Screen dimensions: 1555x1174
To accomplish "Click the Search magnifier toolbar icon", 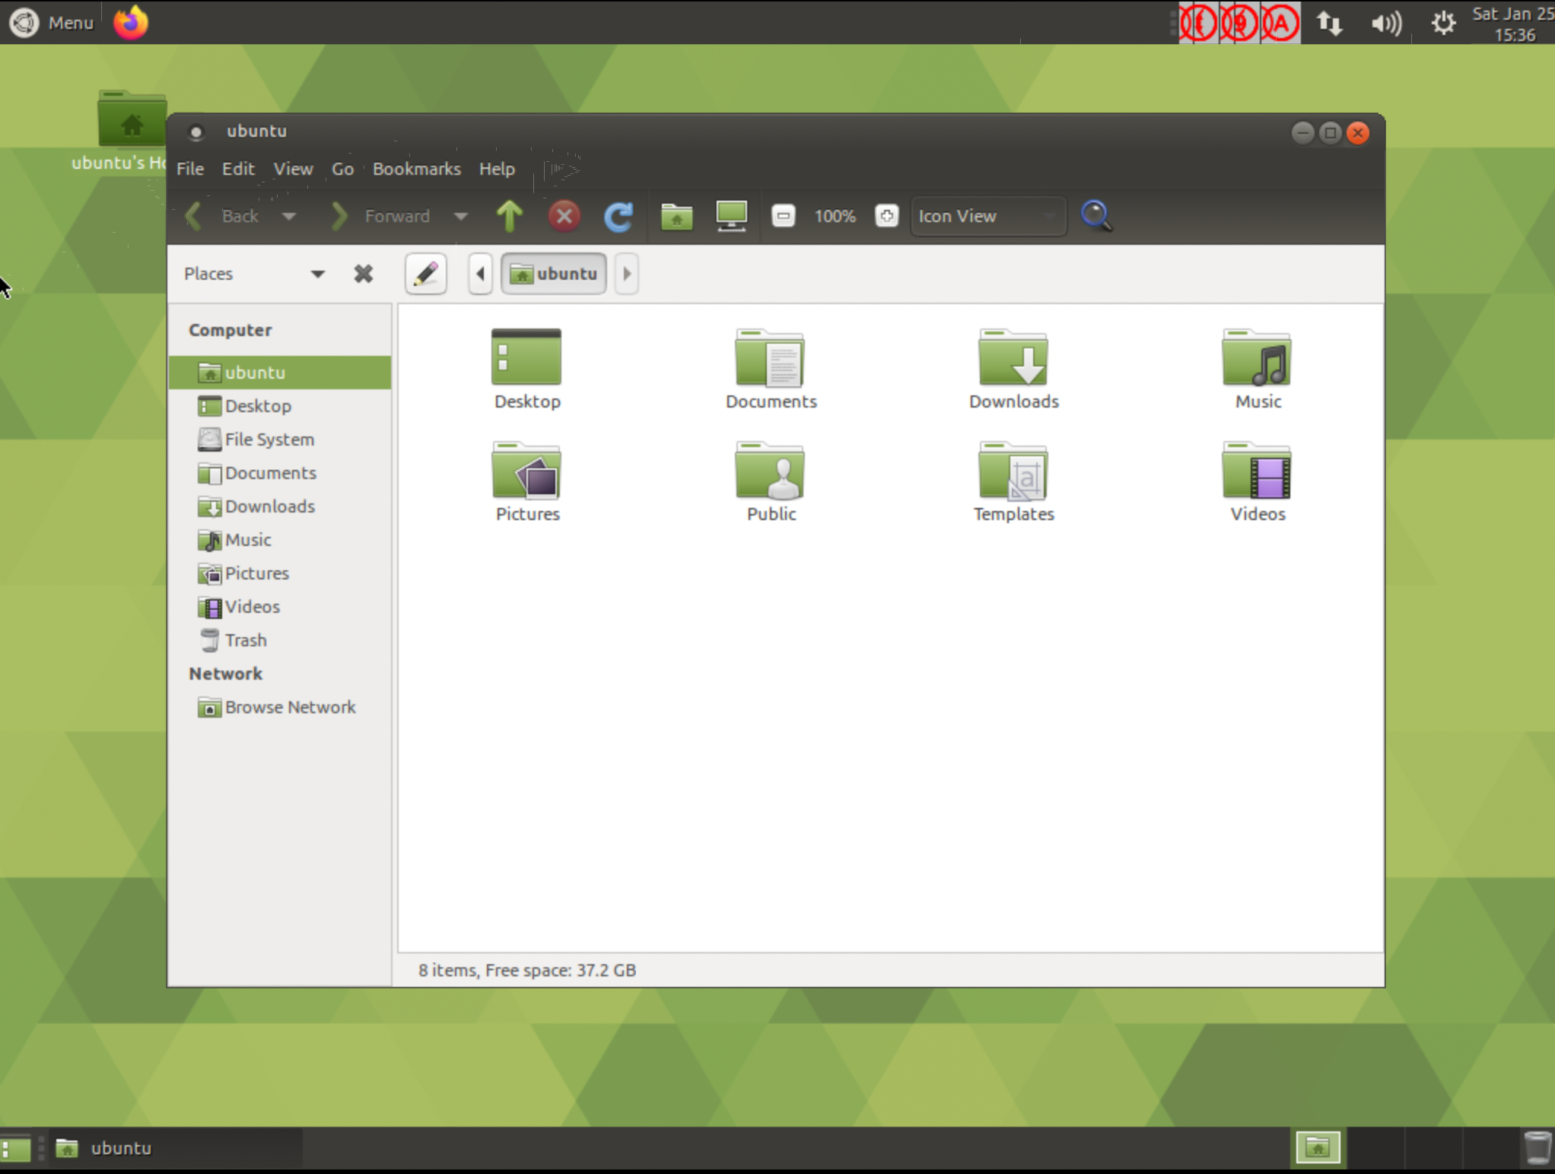I will pos(1095,216).
